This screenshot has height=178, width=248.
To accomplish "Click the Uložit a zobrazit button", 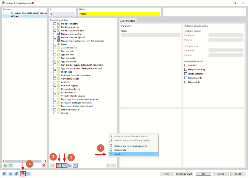I will click(x=184, y=174).
